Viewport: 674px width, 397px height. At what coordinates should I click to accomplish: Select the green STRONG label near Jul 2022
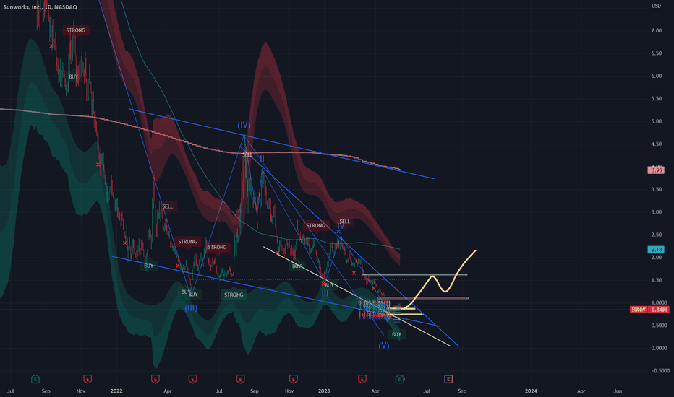[234, 295]
